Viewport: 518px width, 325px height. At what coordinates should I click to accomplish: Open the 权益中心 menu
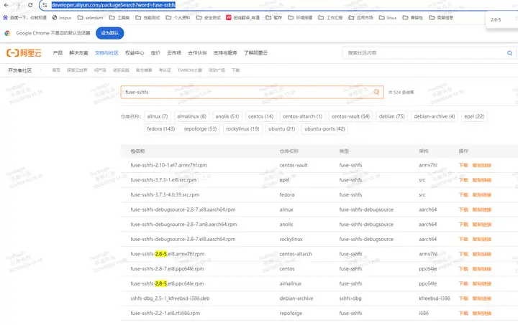coord(135,52)
